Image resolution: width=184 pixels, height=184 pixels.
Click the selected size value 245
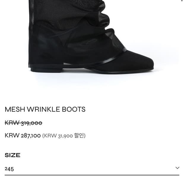tap(9, 169)
